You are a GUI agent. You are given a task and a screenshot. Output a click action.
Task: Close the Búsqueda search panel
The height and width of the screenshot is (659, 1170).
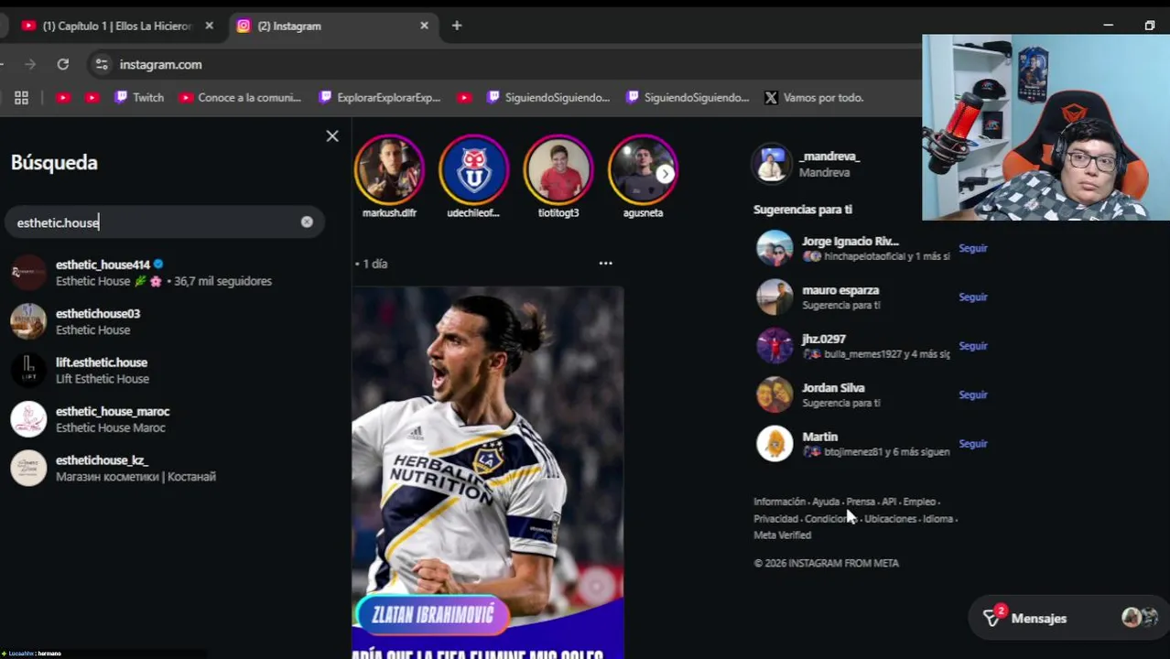[x=332, y=136]
